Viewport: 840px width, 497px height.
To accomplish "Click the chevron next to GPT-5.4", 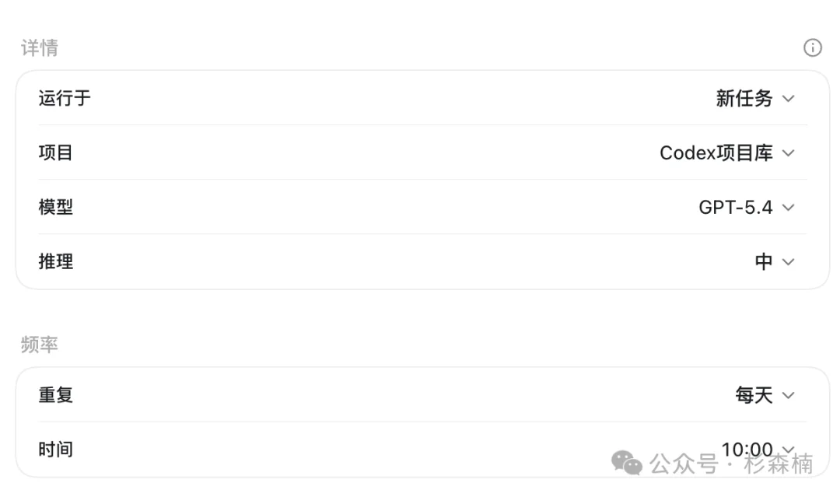I will point(788,207).
